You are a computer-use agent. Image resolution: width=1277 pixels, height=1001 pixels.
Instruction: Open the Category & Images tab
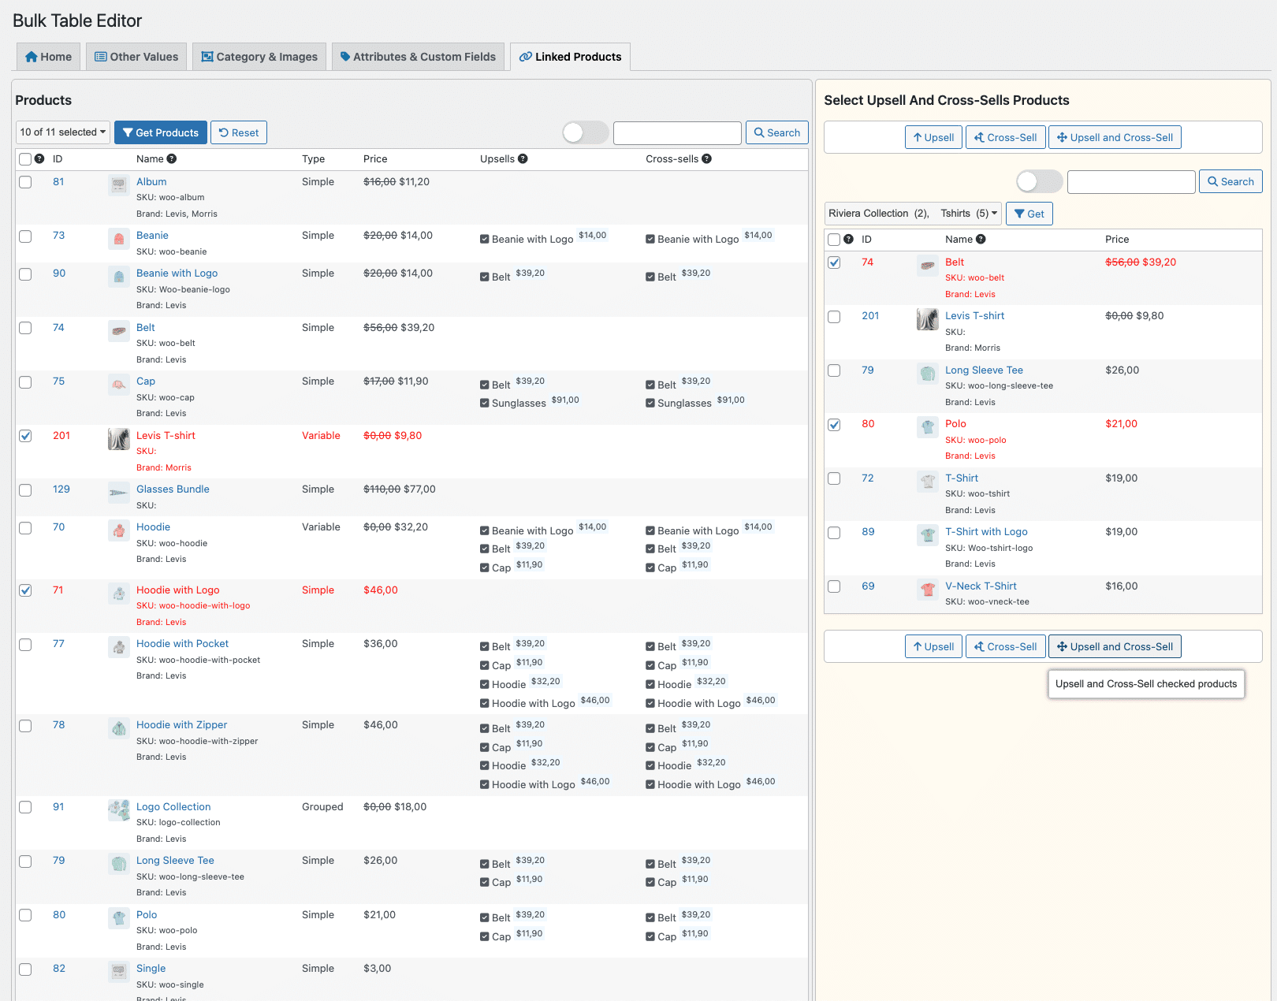[x=259, y=57]
